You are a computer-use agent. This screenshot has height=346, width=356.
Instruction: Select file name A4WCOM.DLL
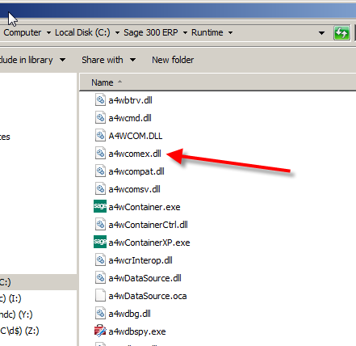[x=136, y=136]
